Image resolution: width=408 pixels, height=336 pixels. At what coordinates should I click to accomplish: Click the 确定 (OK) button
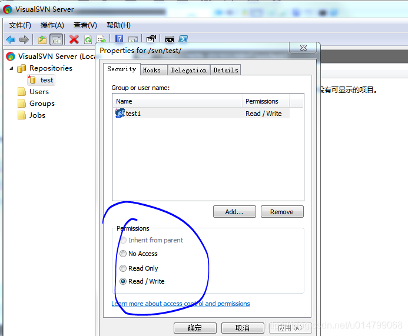click(x=195, y=328)
